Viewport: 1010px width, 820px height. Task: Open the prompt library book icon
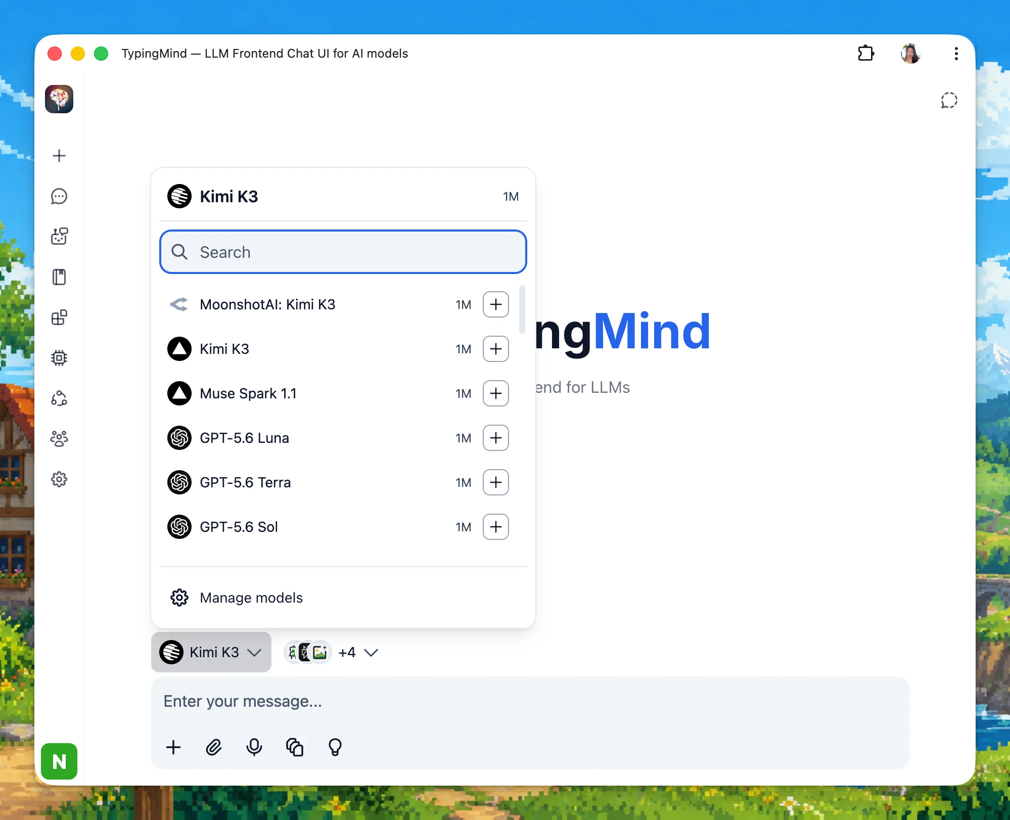coord(59,277)
